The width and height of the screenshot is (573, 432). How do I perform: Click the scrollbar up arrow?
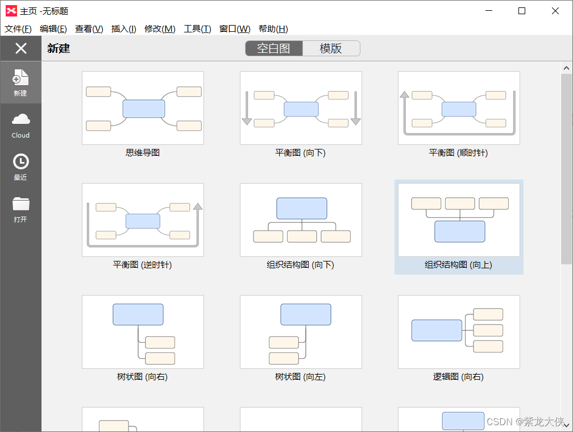click(x=566, y=68)
